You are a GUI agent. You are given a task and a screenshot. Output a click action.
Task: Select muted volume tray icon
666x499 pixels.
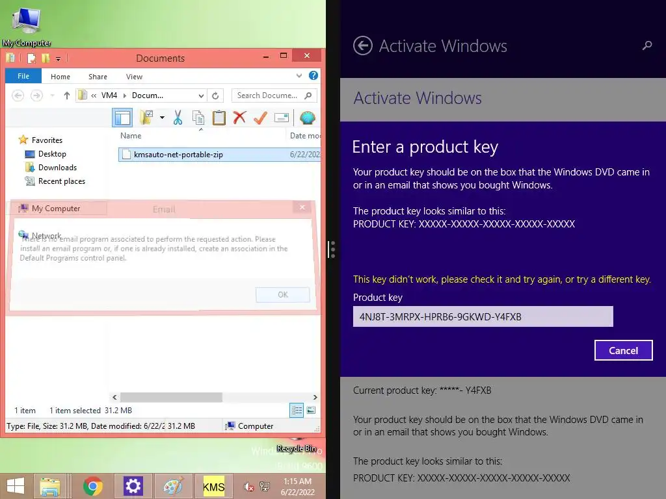point(249,486)
